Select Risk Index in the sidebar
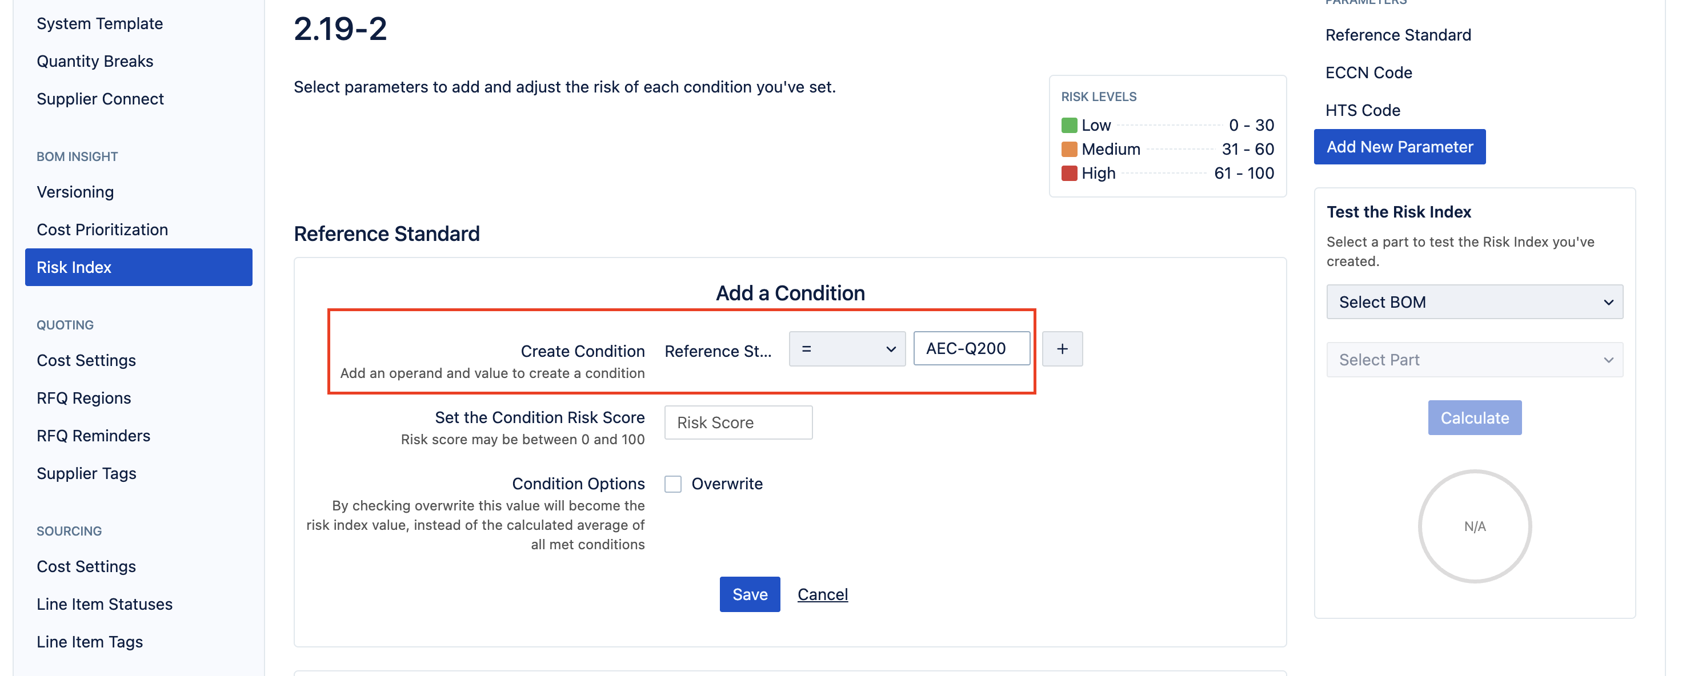1682x676 pixels. (138, 267)
